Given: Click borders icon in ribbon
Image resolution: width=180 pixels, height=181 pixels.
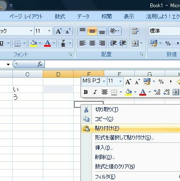Looking at the screenshot, I should click(17, 43).
